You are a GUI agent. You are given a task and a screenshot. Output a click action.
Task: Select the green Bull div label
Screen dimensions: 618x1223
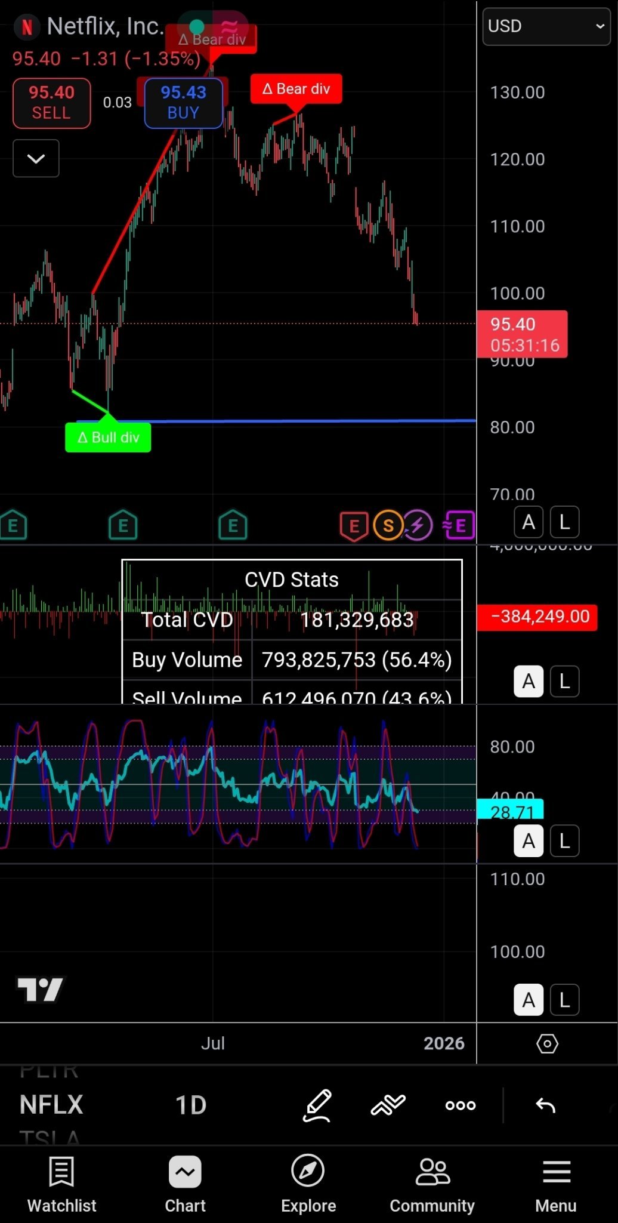108,437
